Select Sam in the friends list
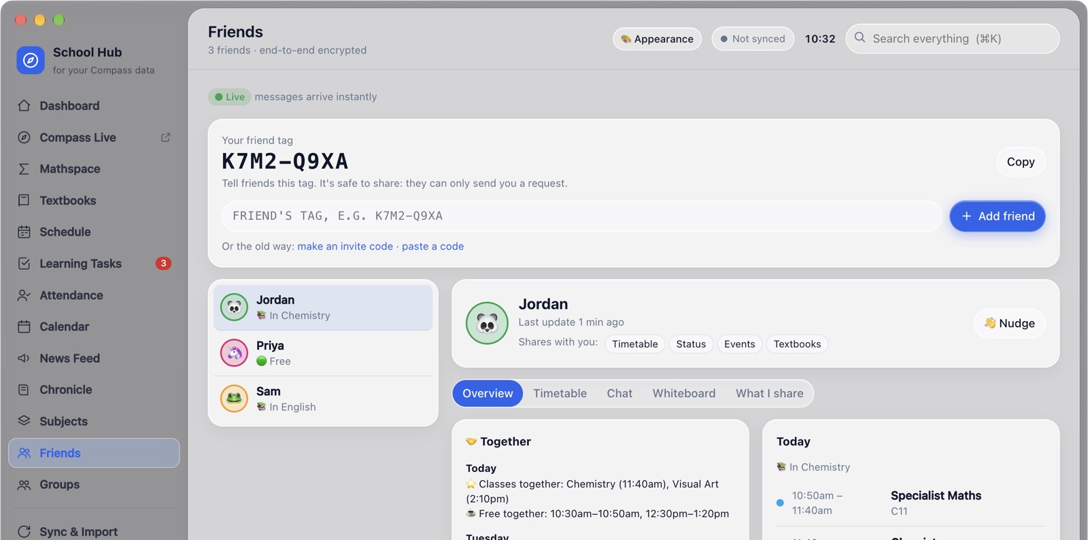Image resolution: width=1088 pixels, height=540 pixels. coord(323,399)
